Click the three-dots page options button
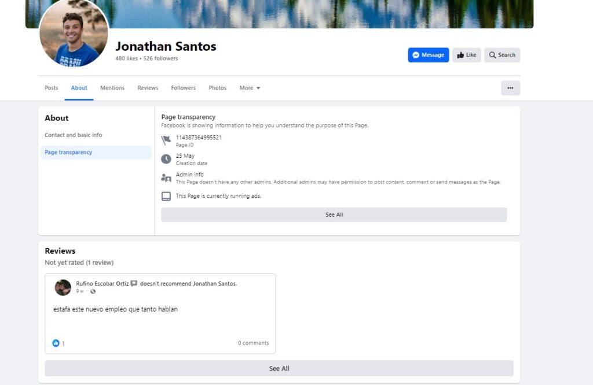 tap(510, 88)
